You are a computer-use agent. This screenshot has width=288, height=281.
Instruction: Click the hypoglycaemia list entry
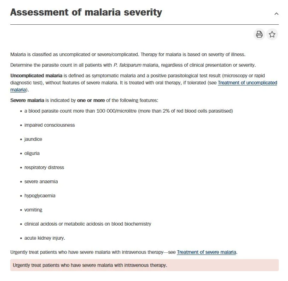click(x=40, y=196)
